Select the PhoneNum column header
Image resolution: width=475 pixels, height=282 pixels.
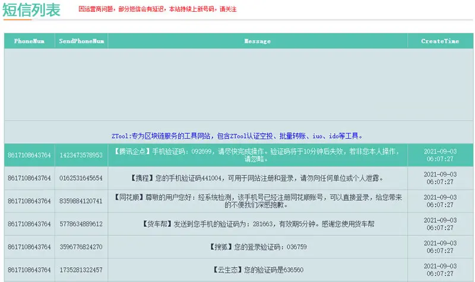tap(29, 41)
